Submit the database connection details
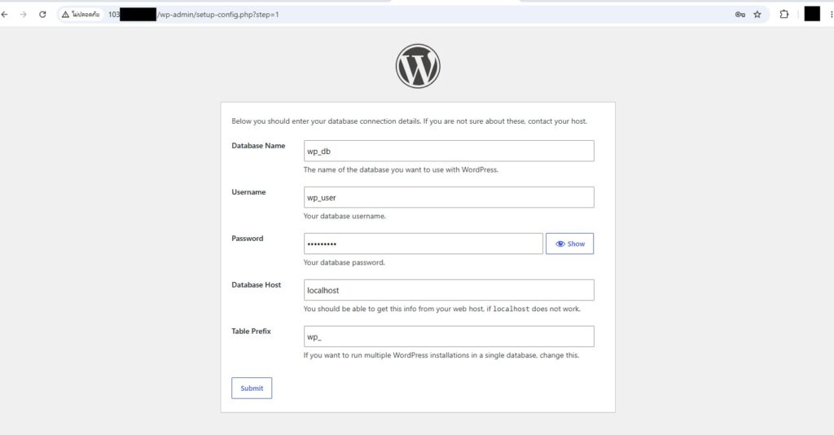The height and width of the screenshot is (435, 834). pos(252,389)
